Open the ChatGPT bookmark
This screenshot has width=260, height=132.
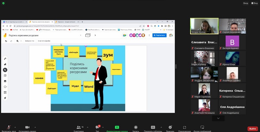coord(146,30)
